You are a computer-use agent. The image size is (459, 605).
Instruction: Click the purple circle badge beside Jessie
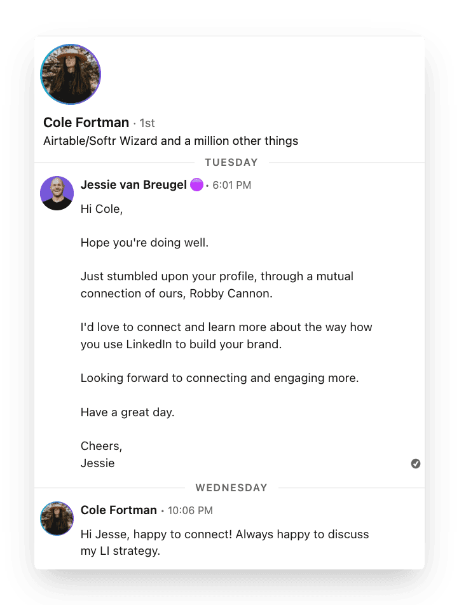click(x=196, y=185)
